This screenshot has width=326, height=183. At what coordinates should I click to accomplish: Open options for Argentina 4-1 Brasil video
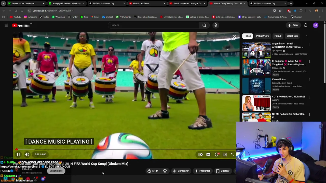(309, 44)
